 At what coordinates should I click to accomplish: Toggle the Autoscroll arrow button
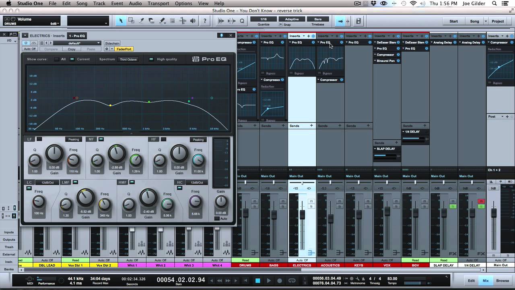coord(340,21)
